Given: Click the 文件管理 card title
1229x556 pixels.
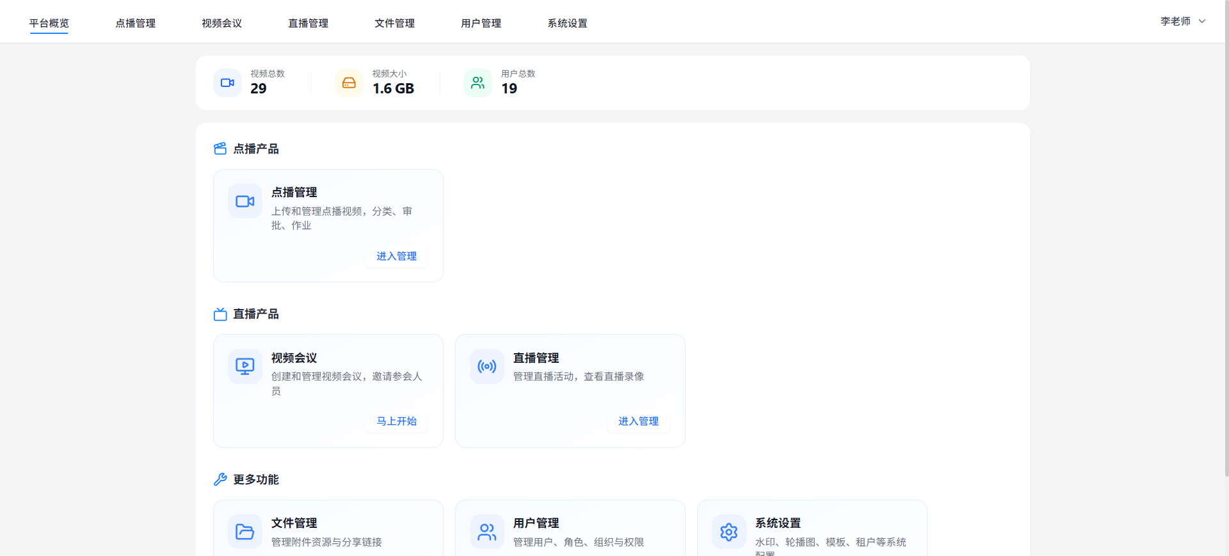Looking at the screenshot, I should coord(294,523).
